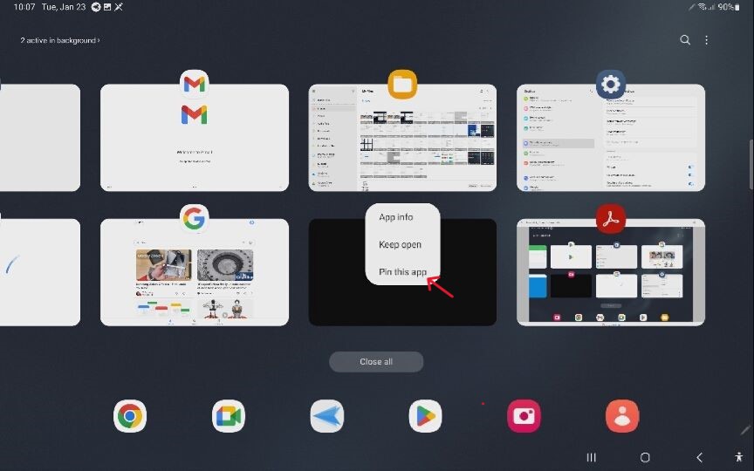Open the Settings recent app card
754x471 pixels.
pyautogui.click(x=611, y=138)
